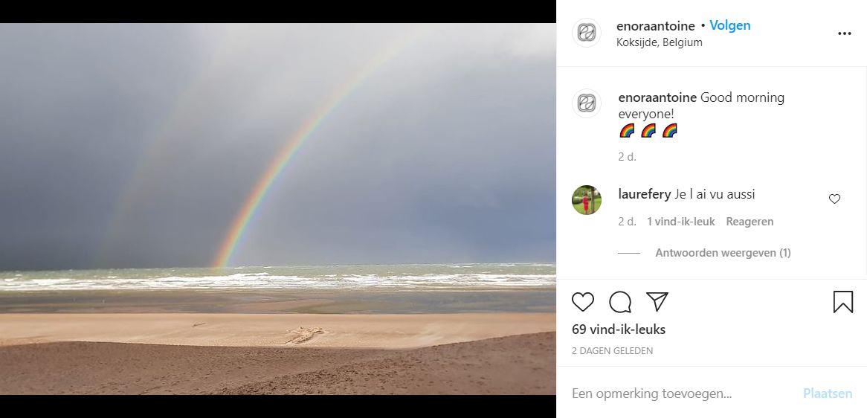
Task: View comment likes via 1 vind-ik-leuk
Action: point(680,222)
